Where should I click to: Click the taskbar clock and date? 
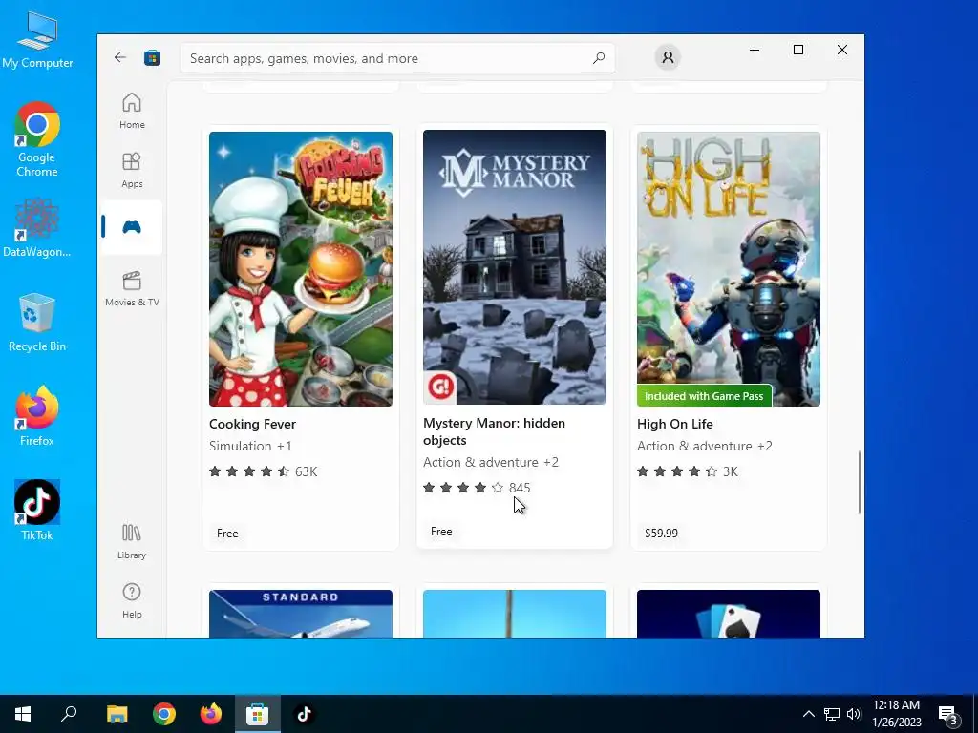[x=896, y=714]
